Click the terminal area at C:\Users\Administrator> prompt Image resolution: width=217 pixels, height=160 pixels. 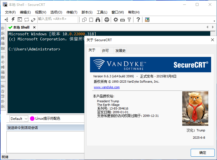pos(34,49)
